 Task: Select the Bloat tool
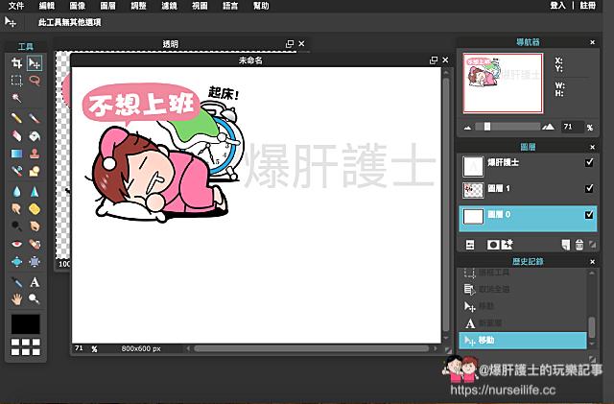[x=17, y=261]
